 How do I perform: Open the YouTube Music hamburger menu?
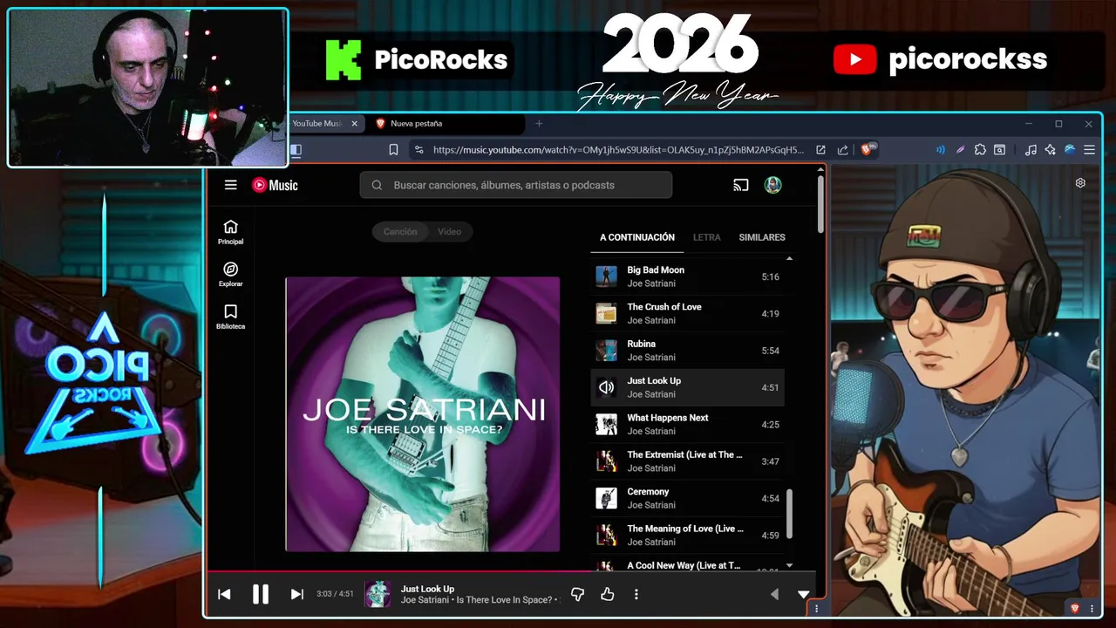coord(230,185)
